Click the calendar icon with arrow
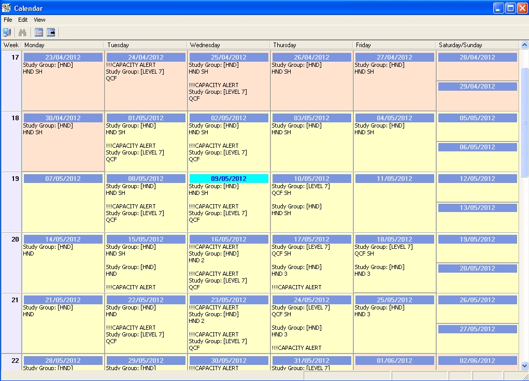The width and height of the screenshot is (529, 381). pos(51,32)
